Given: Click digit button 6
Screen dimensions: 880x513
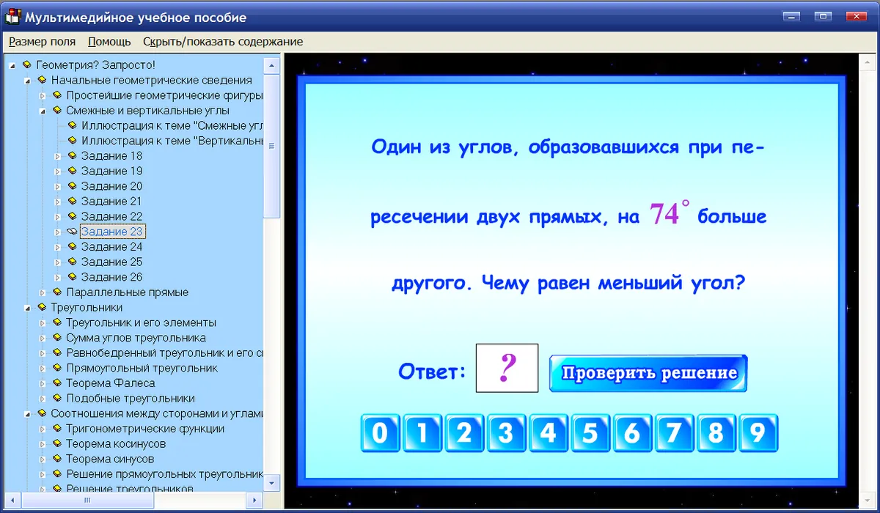Looking at the screenshot, I should tap(632, 434).
